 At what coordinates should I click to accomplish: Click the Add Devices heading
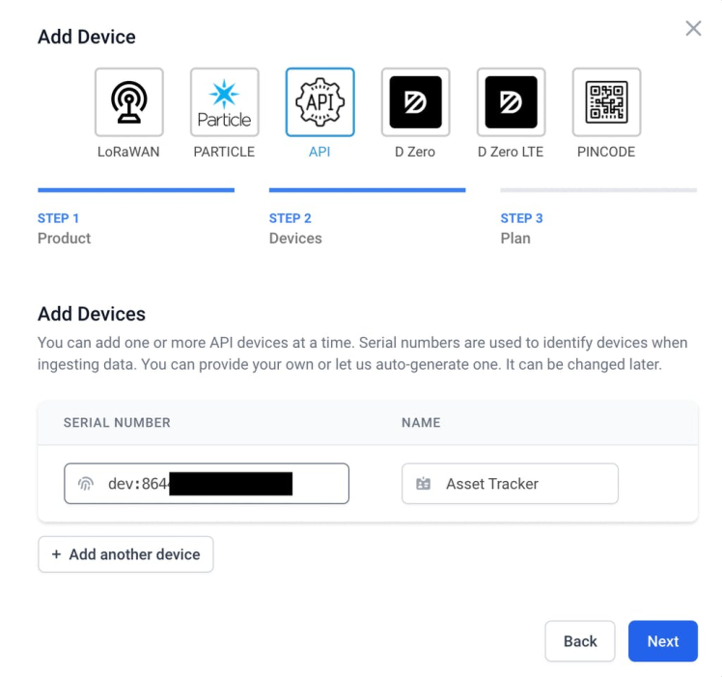tap(92, 314)
